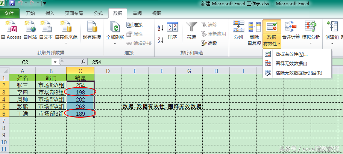
Task: Click cell containing 李四
Action: point(22,92)
